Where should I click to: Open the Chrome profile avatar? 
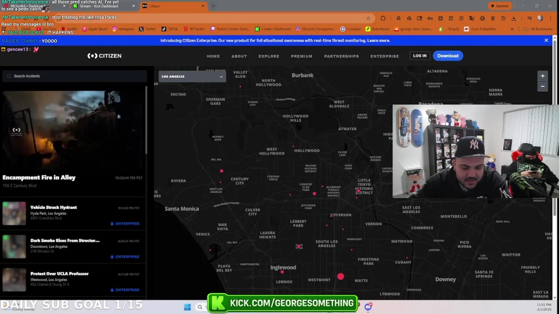(x=540, y=18)
